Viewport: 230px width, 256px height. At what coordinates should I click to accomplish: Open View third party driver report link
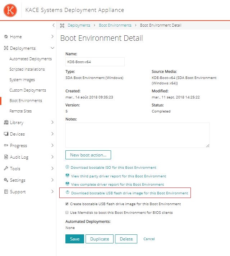(x=119, y=176)
